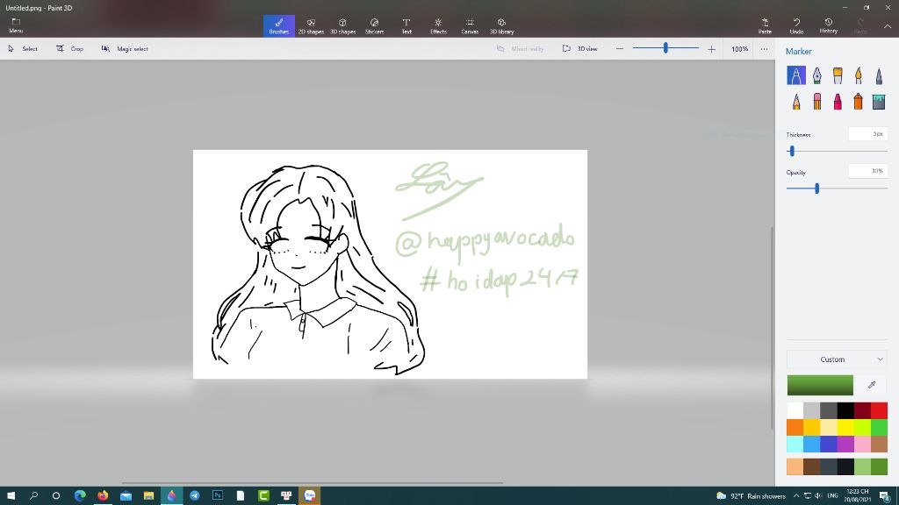Select the Eraser tool
Image resolution: width=899 pixels, height=505 pixels.
click(x=817, y=102)
